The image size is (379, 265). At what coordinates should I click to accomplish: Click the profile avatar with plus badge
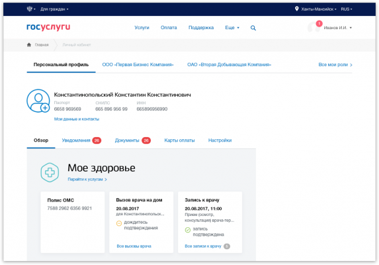[38, 101]
